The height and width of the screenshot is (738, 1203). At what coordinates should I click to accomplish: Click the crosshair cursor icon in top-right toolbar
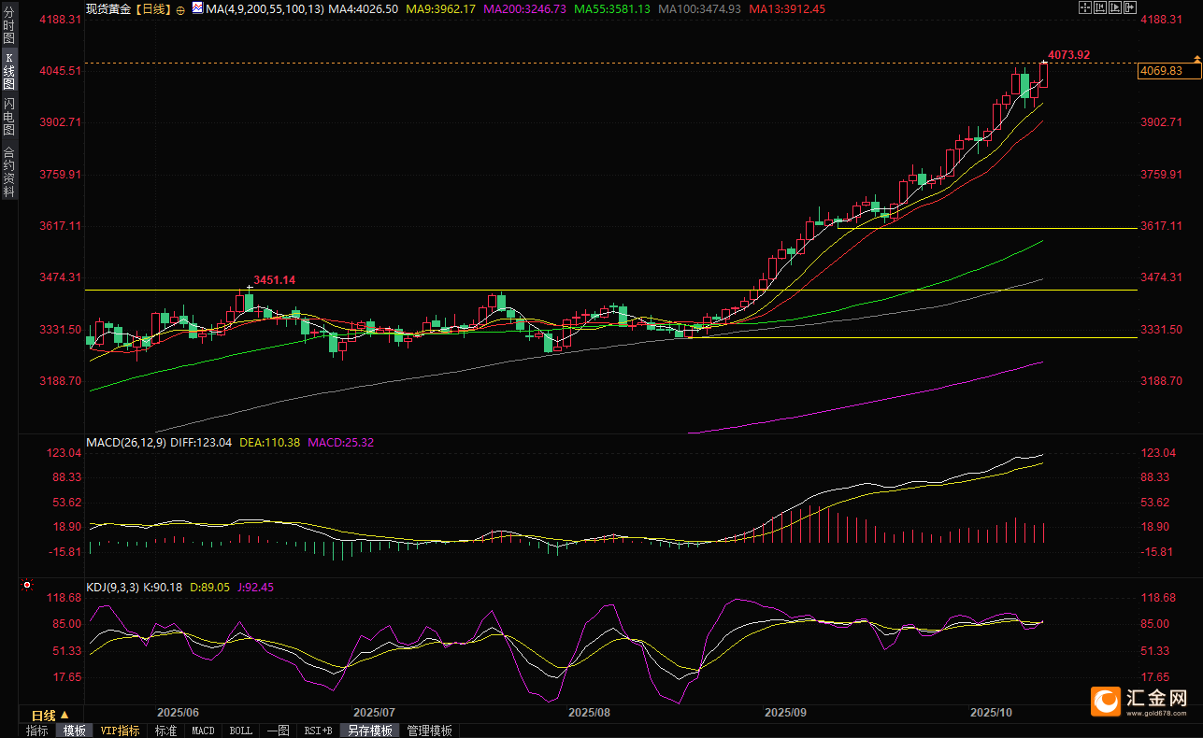point(1085,7)
